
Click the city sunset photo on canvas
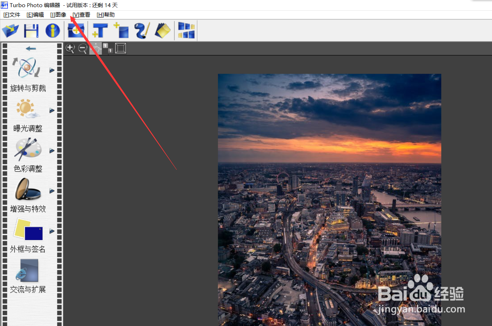pyautogui.click(x=329, y=200)
